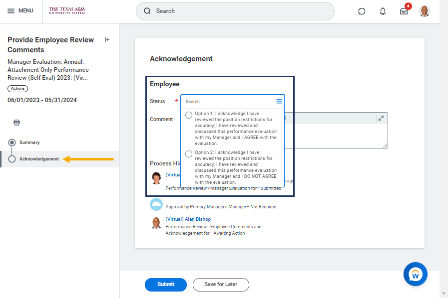This screenshot has width=448, height=298.
Task: Open the Status prompt list icon
Action: (x=279, y=101)
